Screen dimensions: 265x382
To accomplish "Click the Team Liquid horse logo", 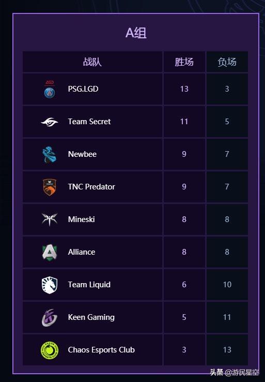I will pyautogui.click(x=50, y=285).
